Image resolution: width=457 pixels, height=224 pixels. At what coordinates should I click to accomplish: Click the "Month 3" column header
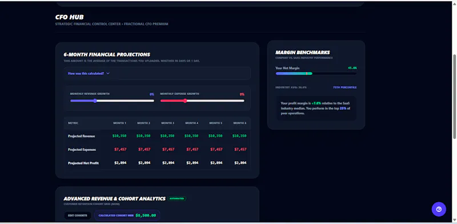pos(167,123)
